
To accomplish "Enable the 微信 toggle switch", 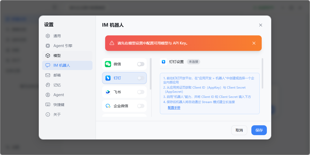I will [141, 64].
